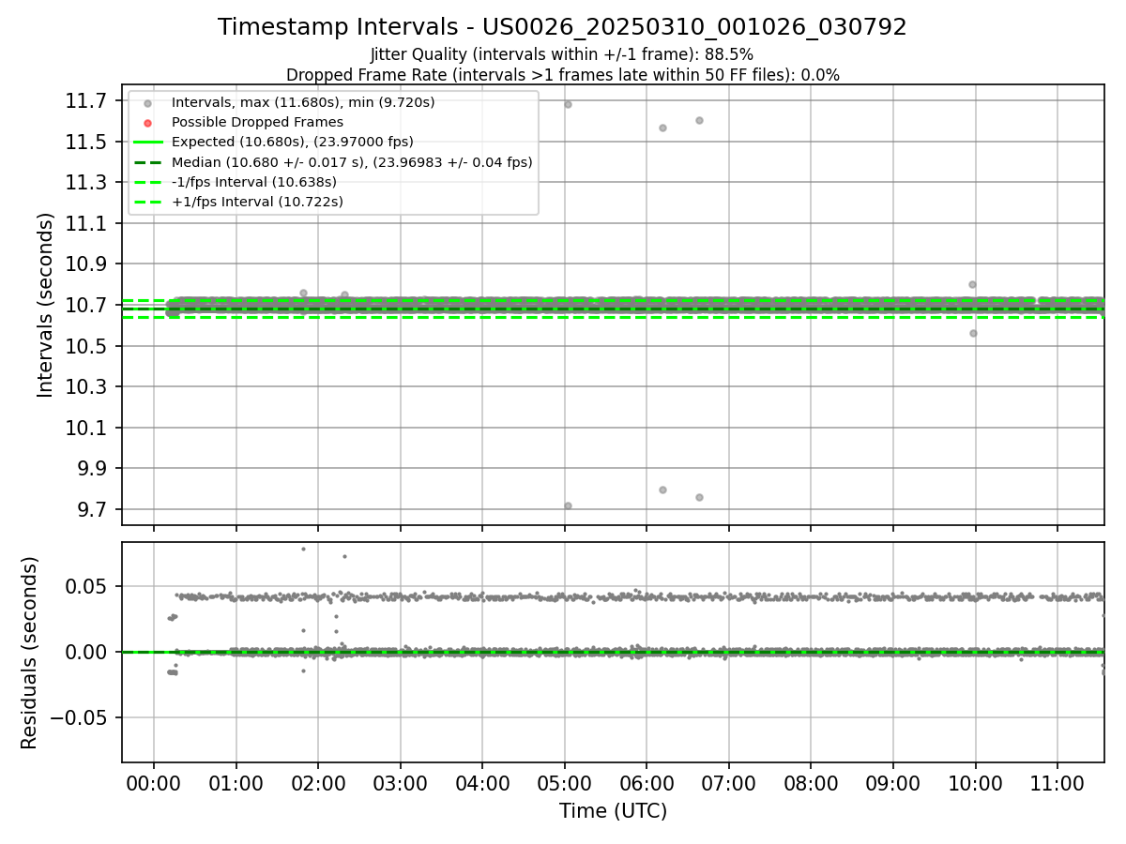1126x844 pixels.
Task: Click the plot title "Timestamp Intervals - US0026_20250310_001026_030792"
Action: pos(562,27)
